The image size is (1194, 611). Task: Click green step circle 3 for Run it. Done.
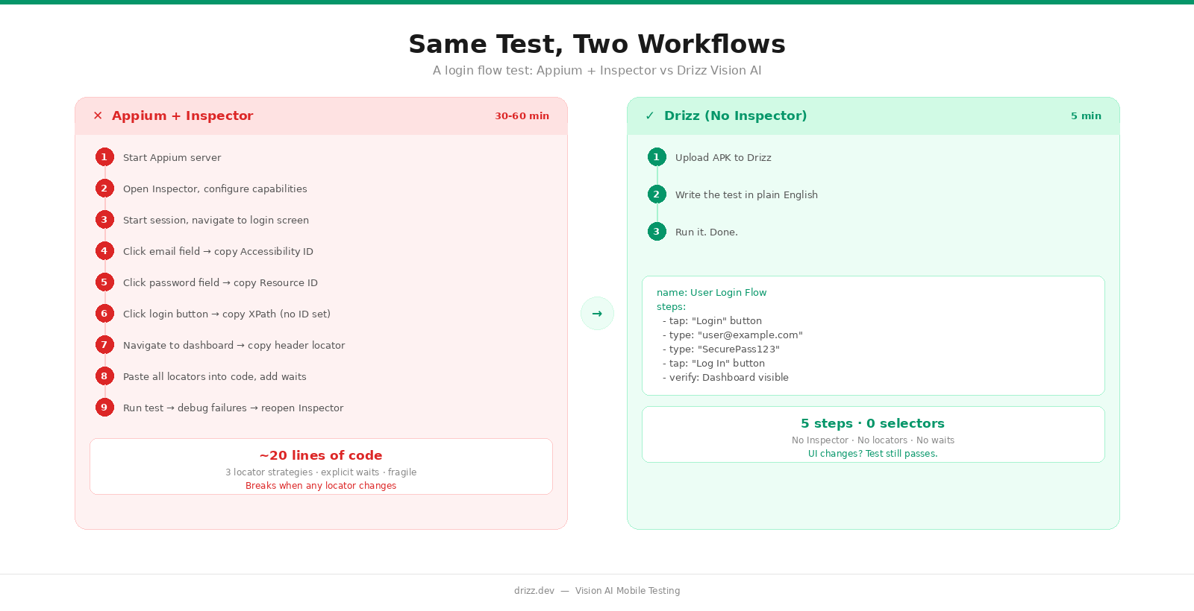(657, 232)
